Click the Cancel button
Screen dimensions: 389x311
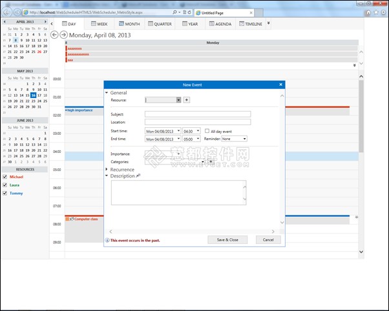point(268,239)
